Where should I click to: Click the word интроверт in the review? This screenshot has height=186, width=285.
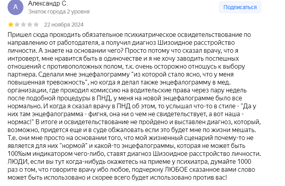[x=24, y=59]
